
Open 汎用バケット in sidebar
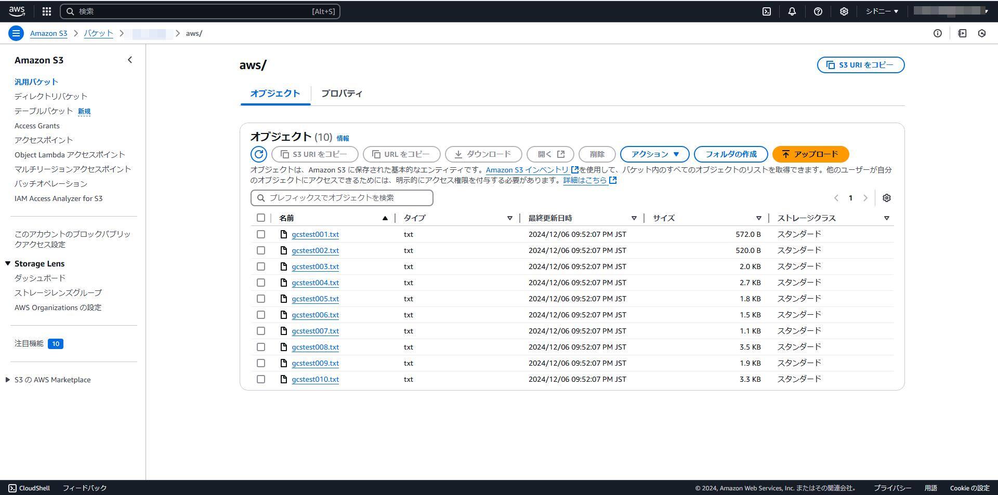pyautogui.click(x=36, y=82)
